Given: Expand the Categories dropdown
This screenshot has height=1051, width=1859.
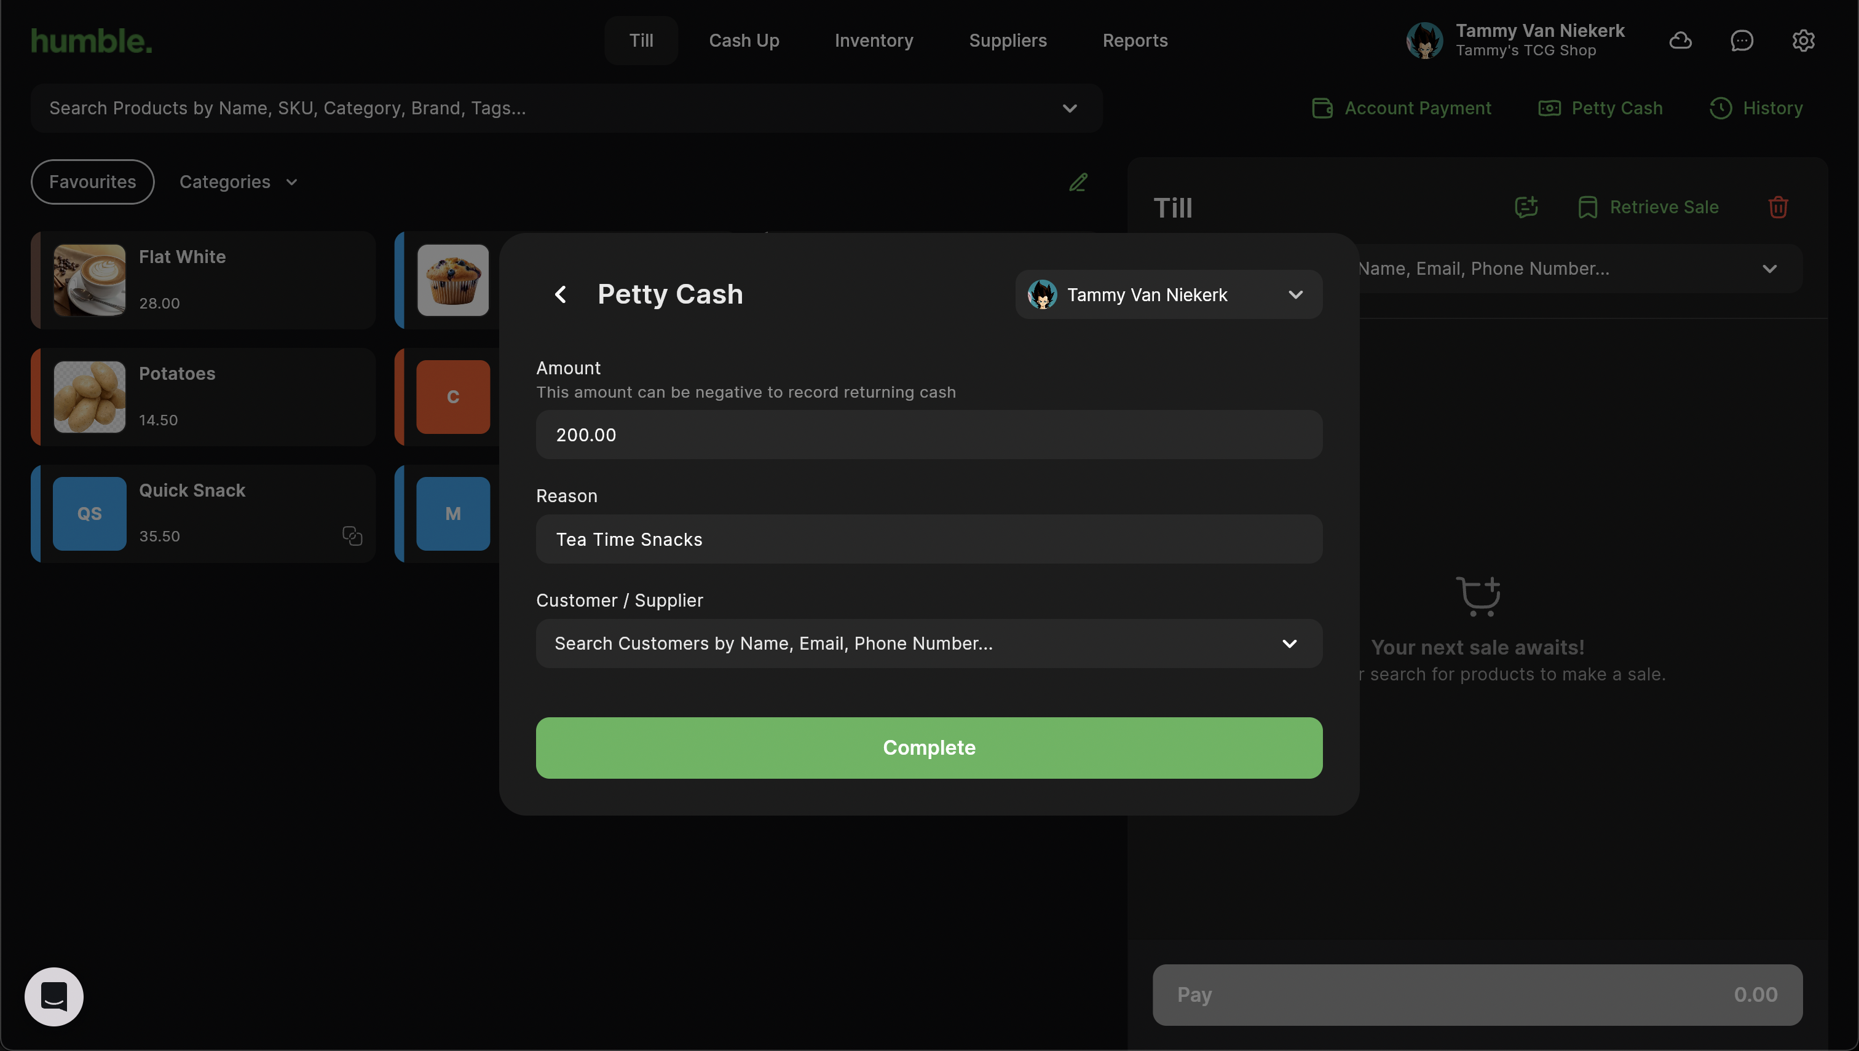Looking at the screenshot, I should click(239, 182).
